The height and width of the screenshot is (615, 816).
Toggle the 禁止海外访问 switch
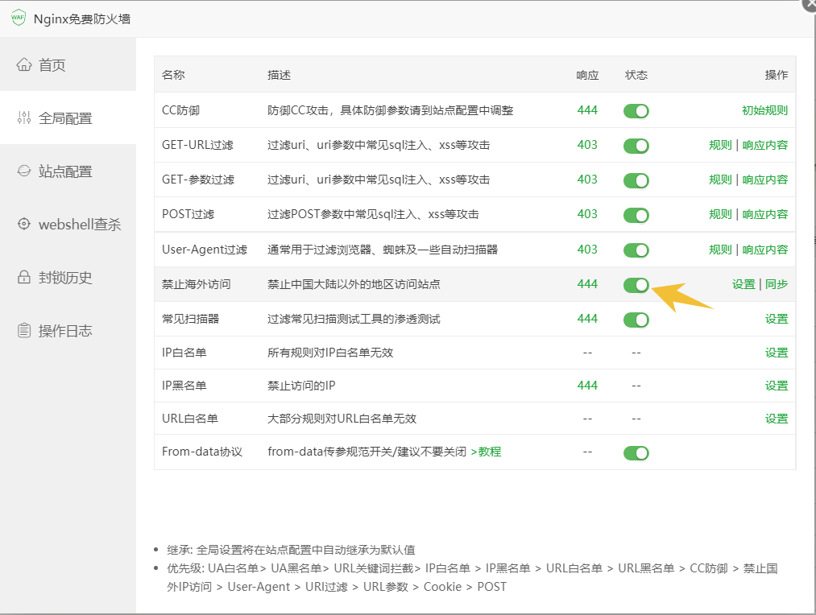(636, 285)
